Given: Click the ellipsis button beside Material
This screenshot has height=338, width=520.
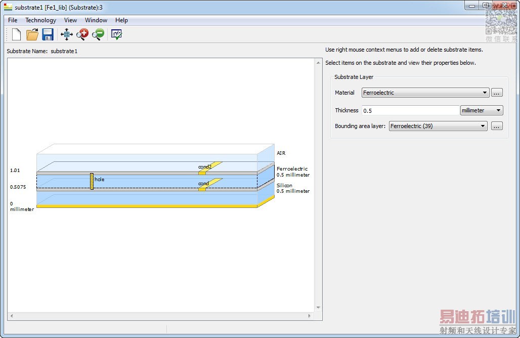Looking at the screenshot, I should pyautogui.click(x=497, y=93).
